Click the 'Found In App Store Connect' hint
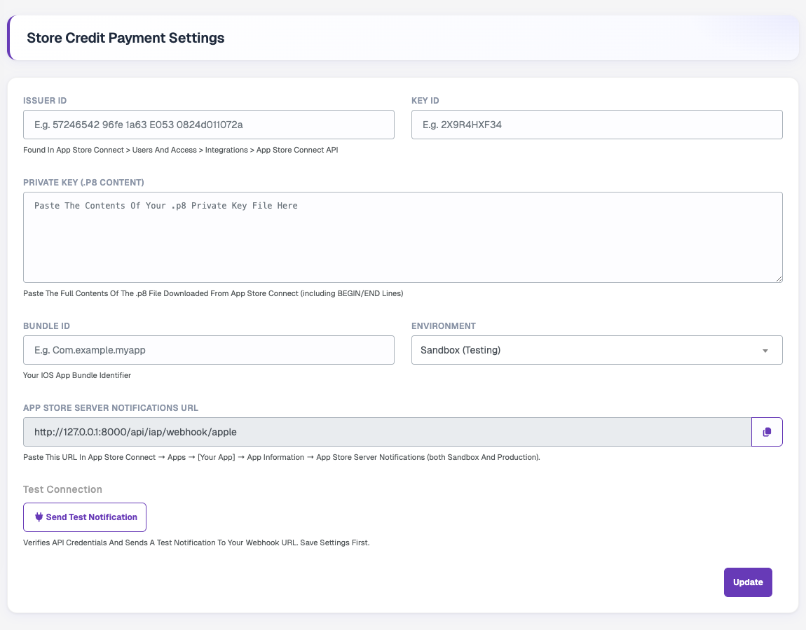806x630 pixels. [x=180, y=150]
